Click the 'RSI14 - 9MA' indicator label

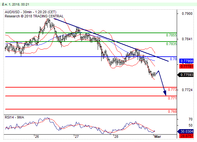click(x=14, y=117)
